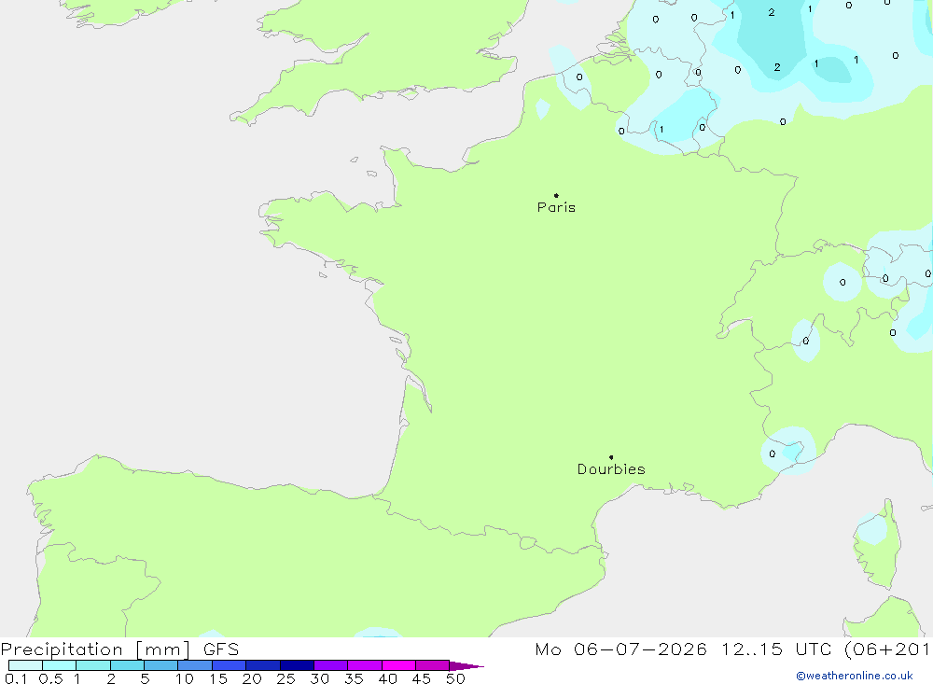Click the GFS model label

click(221, 649)
